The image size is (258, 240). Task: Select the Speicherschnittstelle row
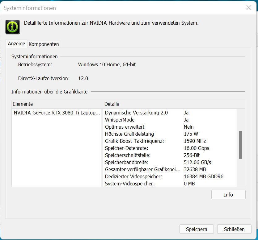[x=170, y=155]
